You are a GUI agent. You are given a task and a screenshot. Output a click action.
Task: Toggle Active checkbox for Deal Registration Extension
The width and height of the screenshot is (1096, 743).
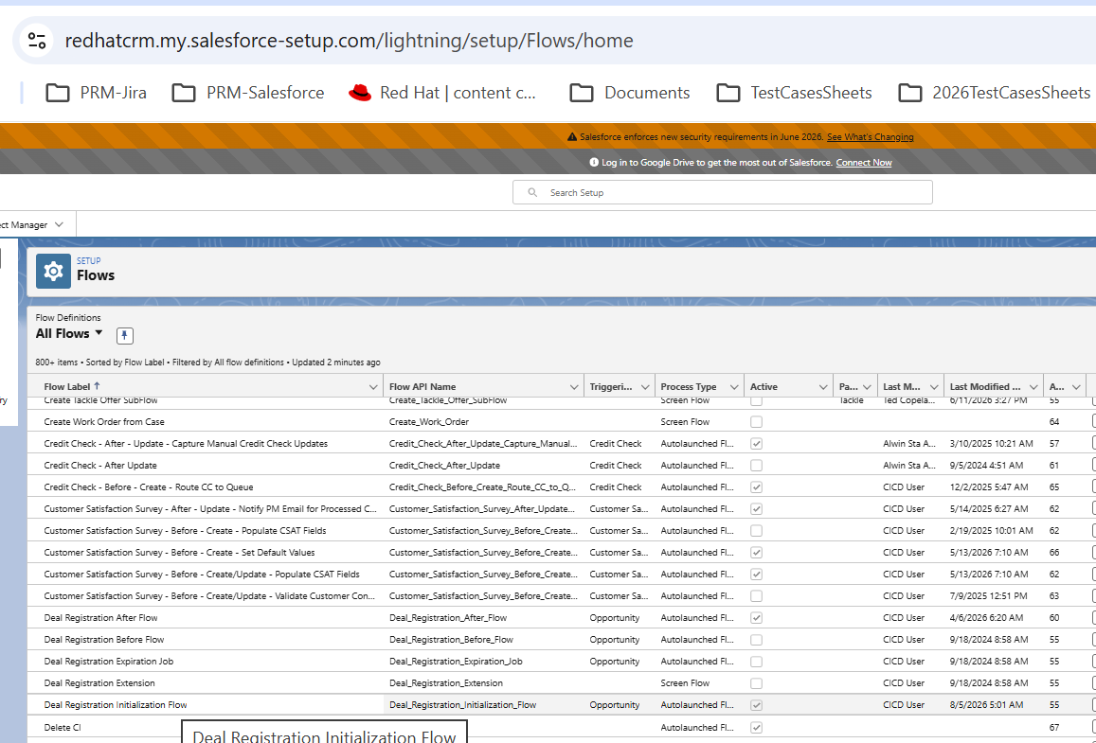756,683
